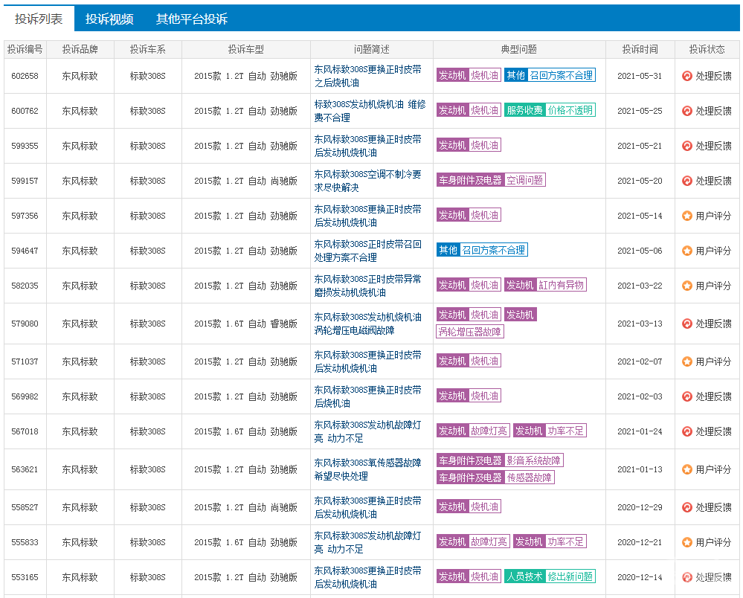Click the 处理反馈 status icon for complaint 599157
The image size is (743, 598).
coord(687,181)
